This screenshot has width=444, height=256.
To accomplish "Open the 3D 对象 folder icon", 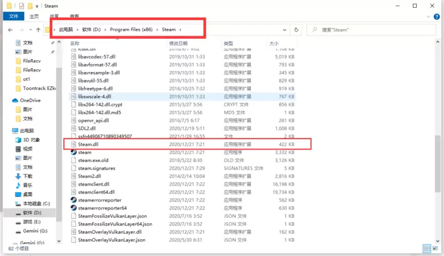I will coord(18,140).
